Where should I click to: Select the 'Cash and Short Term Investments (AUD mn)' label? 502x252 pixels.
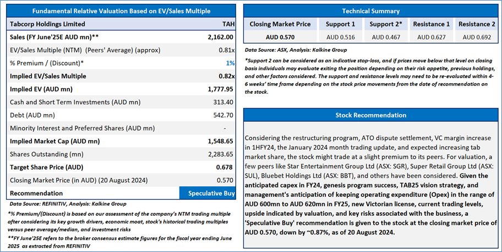[75, 102]
